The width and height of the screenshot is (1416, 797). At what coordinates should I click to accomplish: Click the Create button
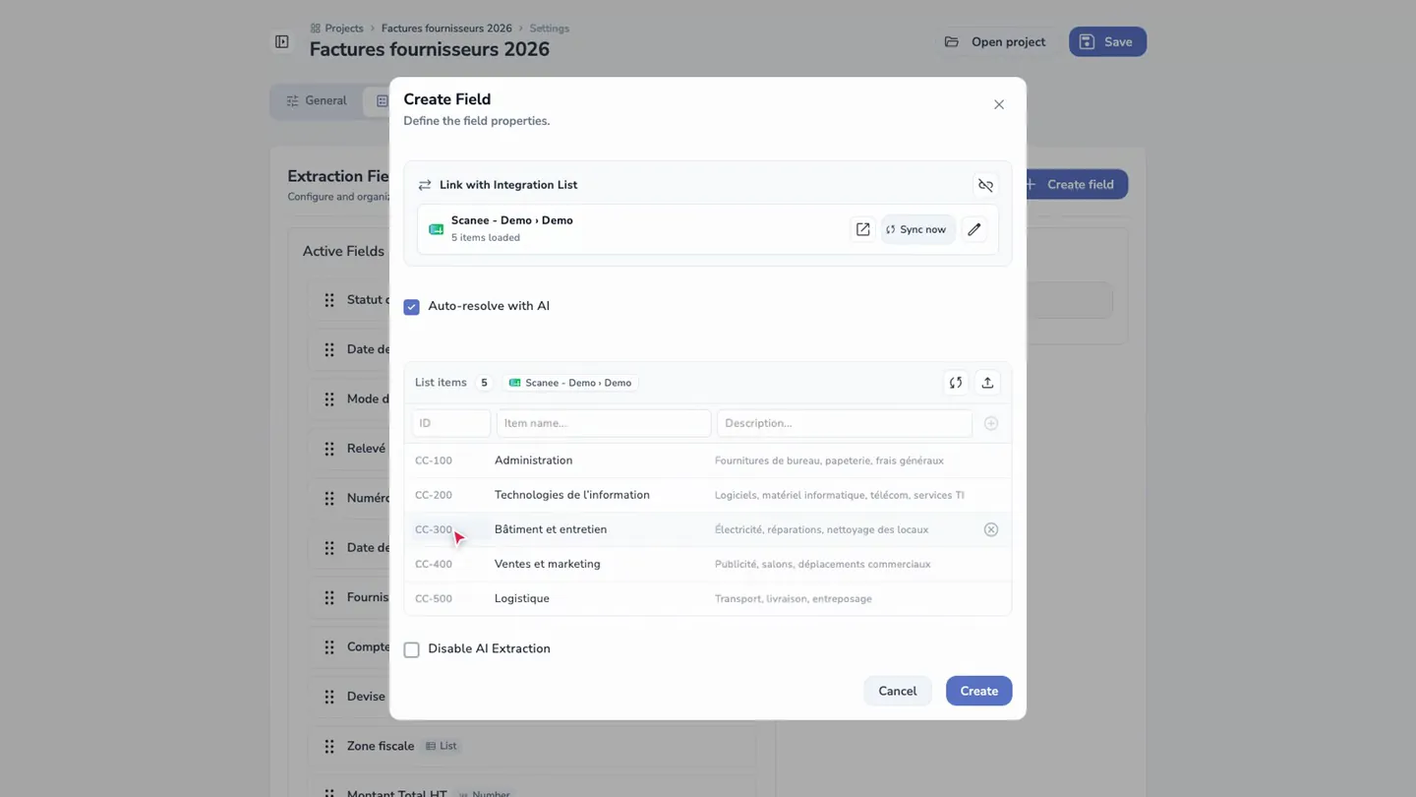(x=978, y=691)
